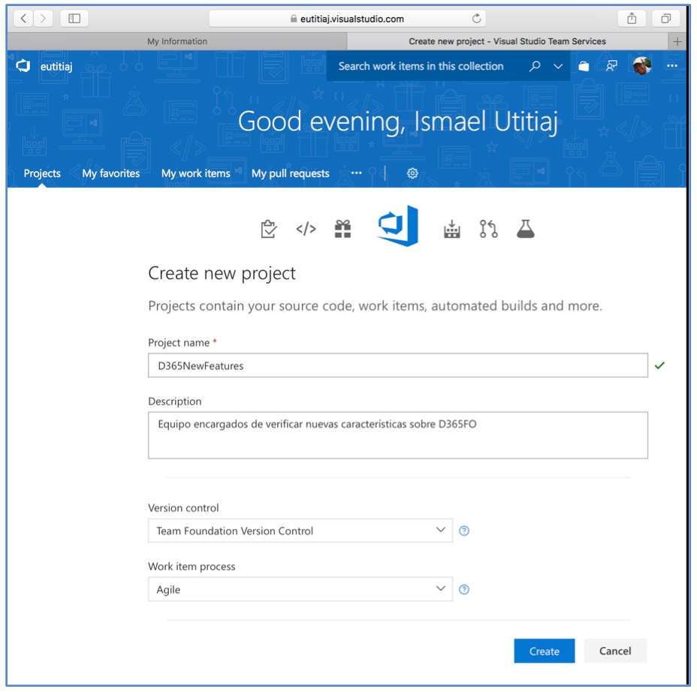Click the Safari forward arrow
The width and height of the screenshot is (697, 692).
pos(43,19)
